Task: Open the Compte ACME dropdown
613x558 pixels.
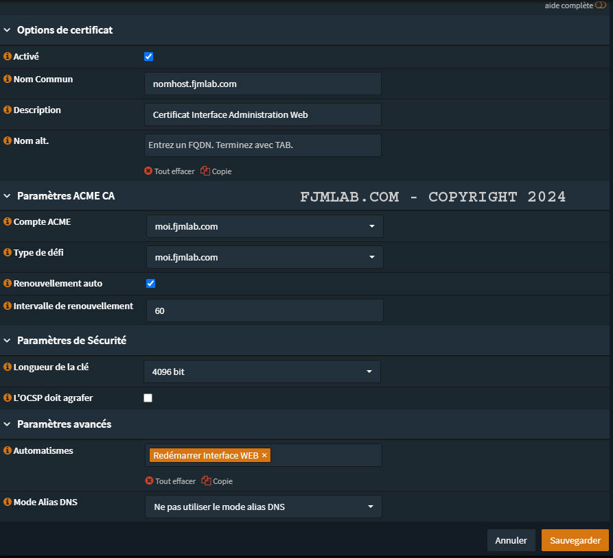Action: tap(264, 226)
